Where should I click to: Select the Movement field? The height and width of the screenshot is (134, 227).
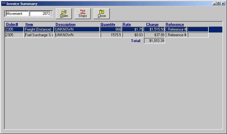(x=17, y=14)
